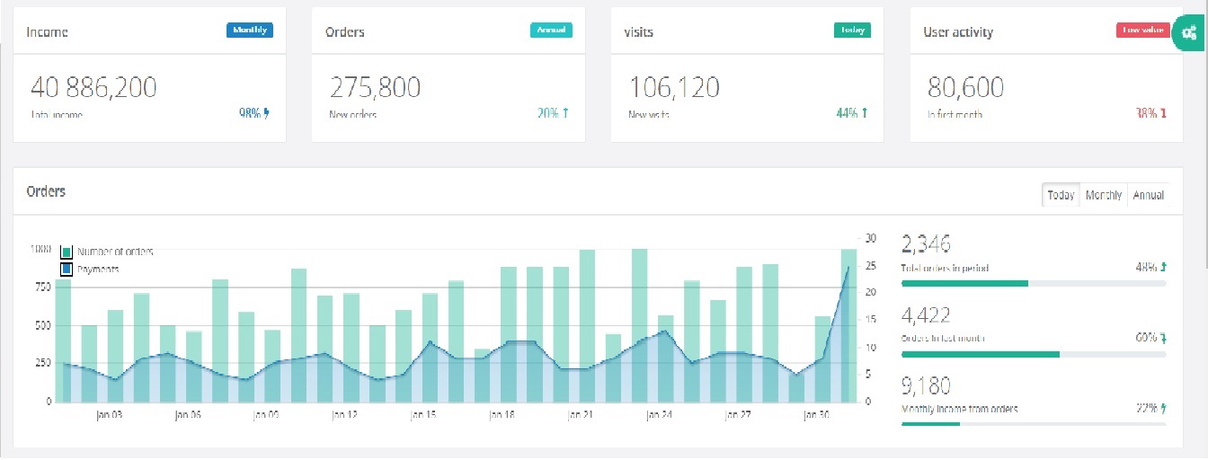Click the Annual badge on Orders card

550,30
